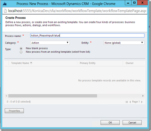
Task: Click the Process name input field
Action: click(x=87, y=36)
